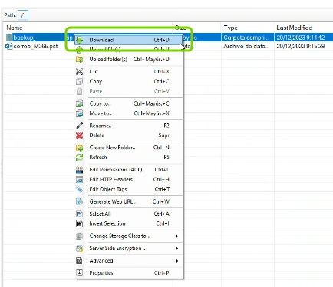Image resolution: width=333 pixels, height=287 pixels.
Task: Open Edit Object Tags entry
Action: 129,189
